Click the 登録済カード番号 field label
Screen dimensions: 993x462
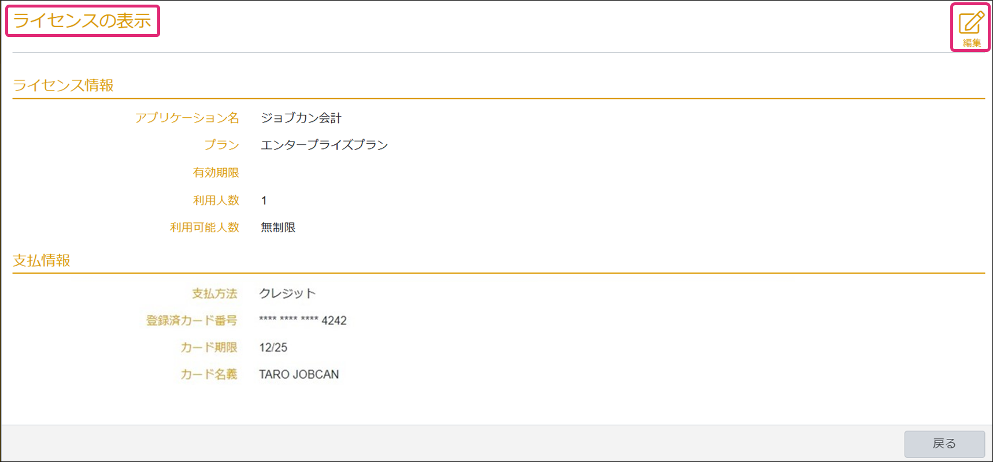tap(191, 321)
